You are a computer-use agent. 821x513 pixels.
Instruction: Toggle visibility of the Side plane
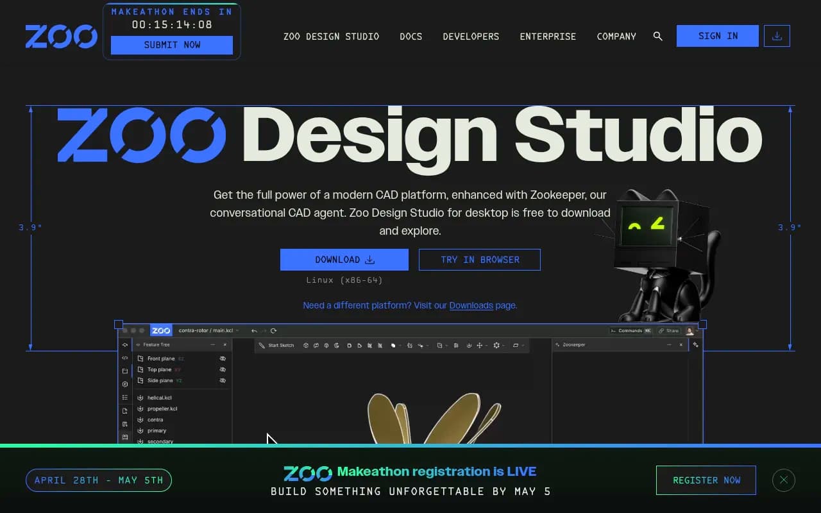pos(223,380)
